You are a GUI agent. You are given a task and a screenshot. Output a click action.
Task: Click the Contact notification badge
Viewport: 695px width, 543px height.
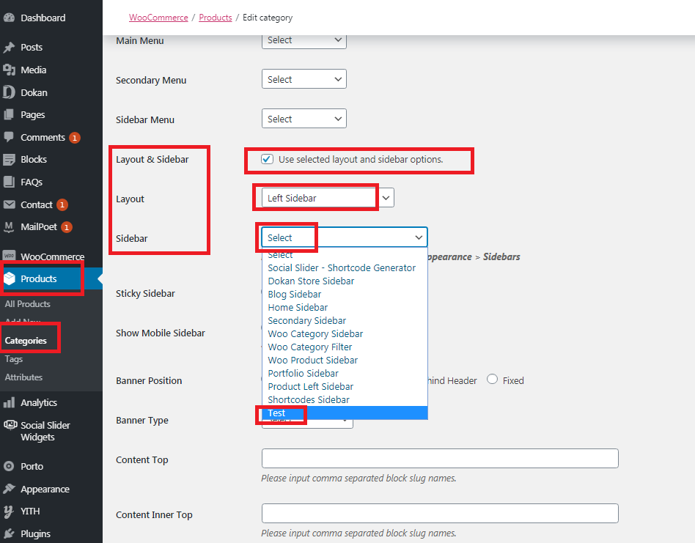click(62, 204)
